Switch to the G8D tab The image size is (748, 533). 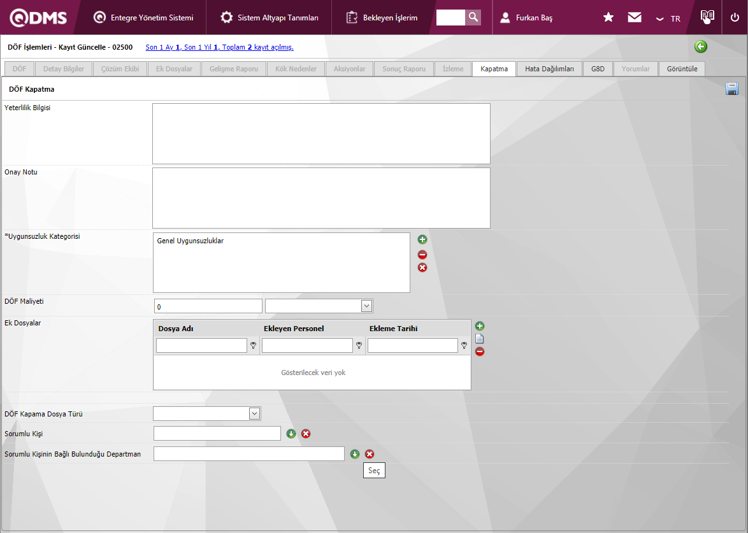598,69
